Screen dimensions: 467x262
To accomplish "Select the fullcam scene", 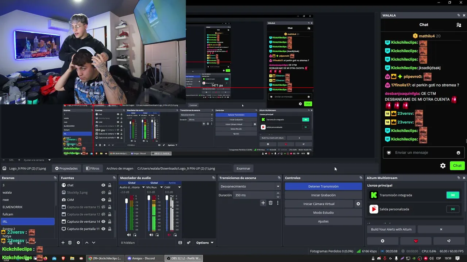I will 27,214.
